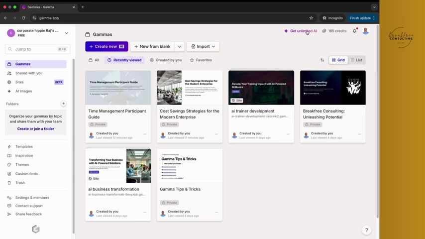Click Contact support
The width and height of the screenshot is (425, 239).
click(x=36, y=206)
